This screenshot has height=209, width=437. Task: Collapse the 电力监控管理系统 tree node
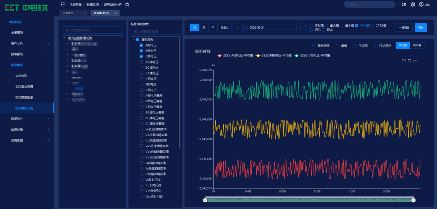[x=64, y=38]
